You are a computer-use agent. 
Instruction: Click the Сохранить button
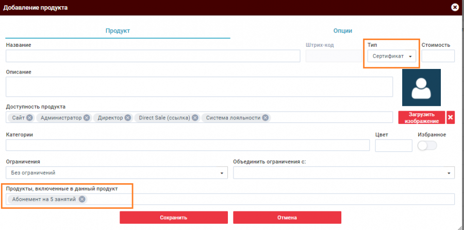[173, 218]
